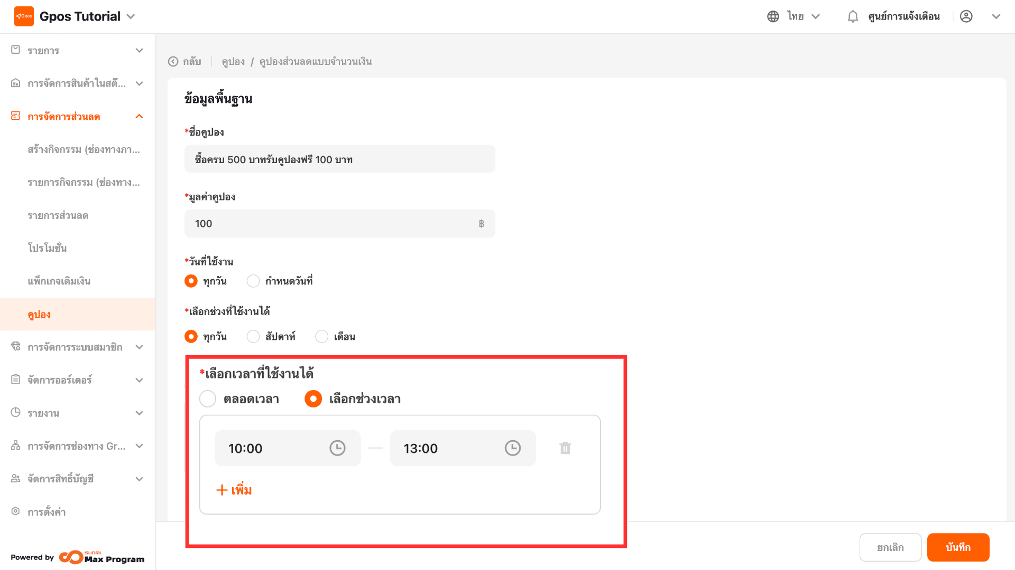Open clock picker for 10:00 start time

click(x=337, y=448)
